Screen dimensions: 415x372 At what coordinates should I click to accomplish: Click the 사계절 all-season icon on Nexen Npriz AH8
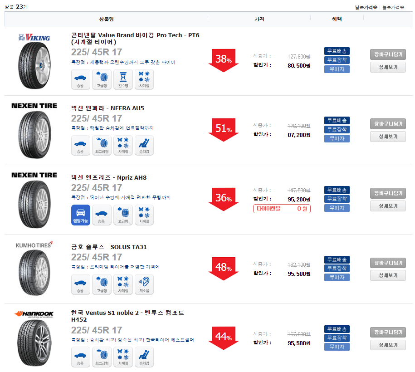tap(144, 215)
